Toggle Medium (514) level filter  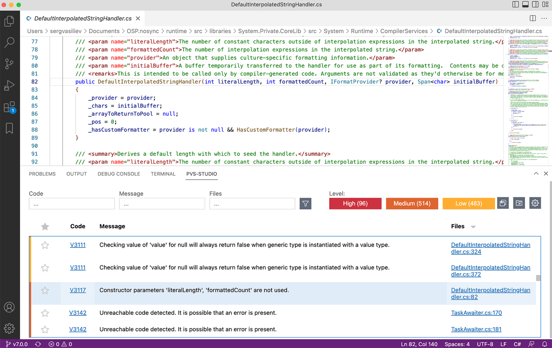coord(412,203)
